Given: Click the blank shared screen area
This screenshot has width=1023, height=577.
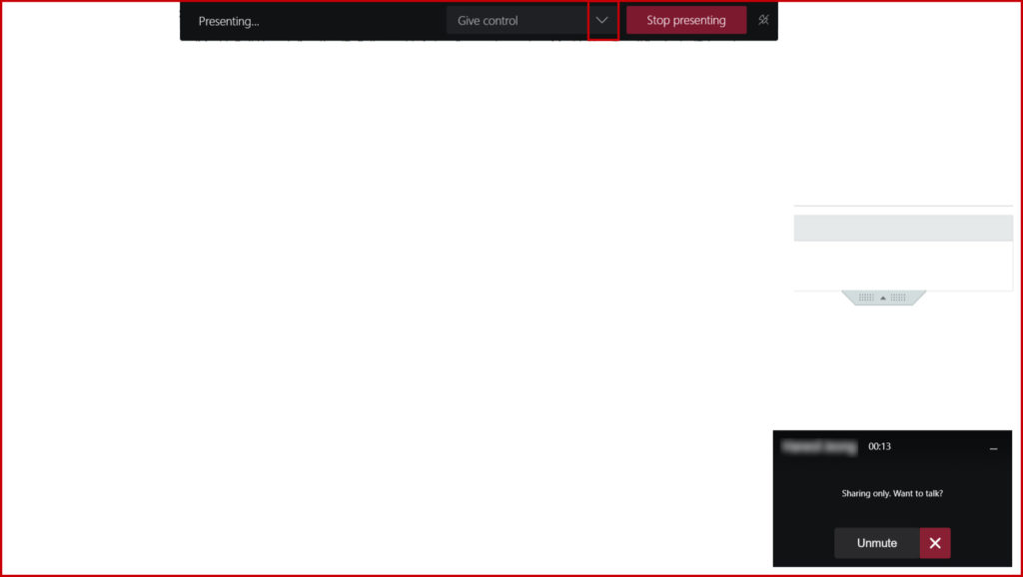Looking at the screenshot, I should [400, 299].
